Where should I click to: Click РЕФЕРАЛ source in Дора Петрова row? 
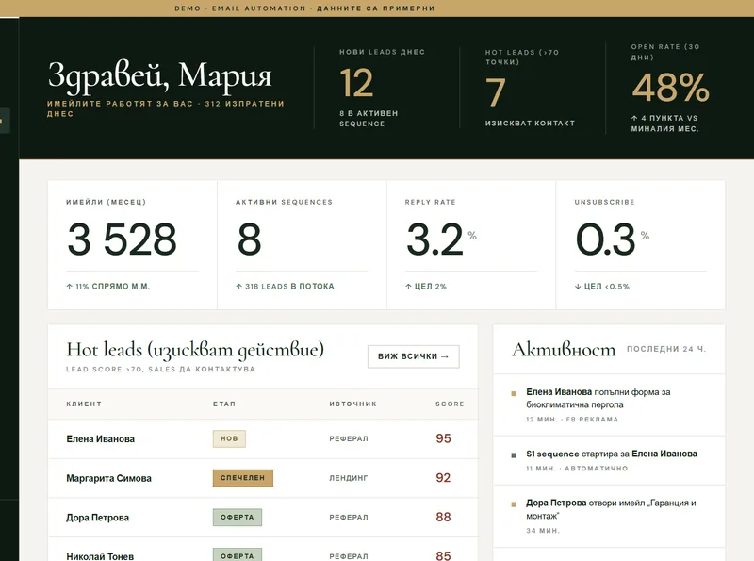(349, 518)
